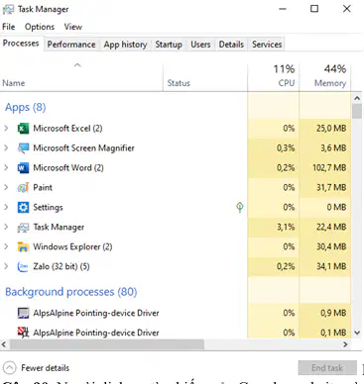
Task: Expand the Microsoft Excel (2) group
Action: coord(6,128)
